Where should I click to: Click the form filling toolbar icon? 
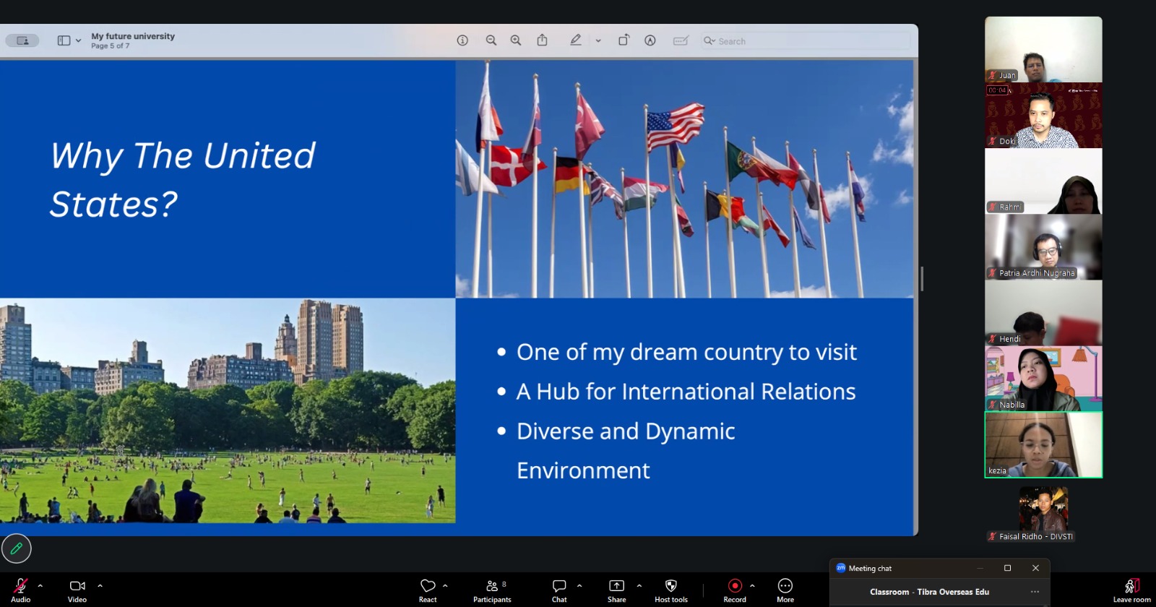coord(681,40)
